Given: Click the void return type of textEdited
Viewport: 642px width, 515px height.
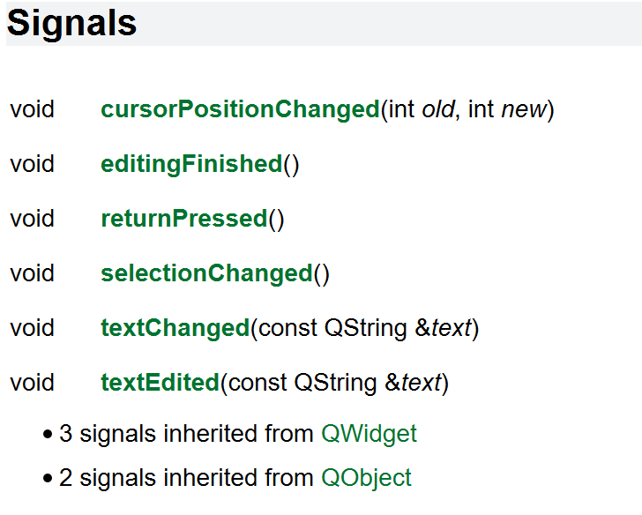Looking at the screenshot, I should pos(33,383).
